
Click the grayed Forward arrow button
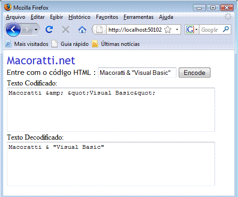tap(27, 29)
